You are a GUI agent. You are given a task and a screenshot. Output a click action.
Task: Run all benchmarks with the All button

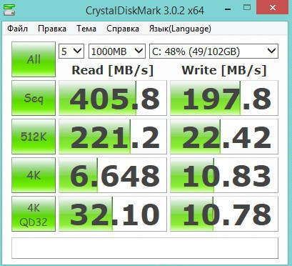pos(34,59)
